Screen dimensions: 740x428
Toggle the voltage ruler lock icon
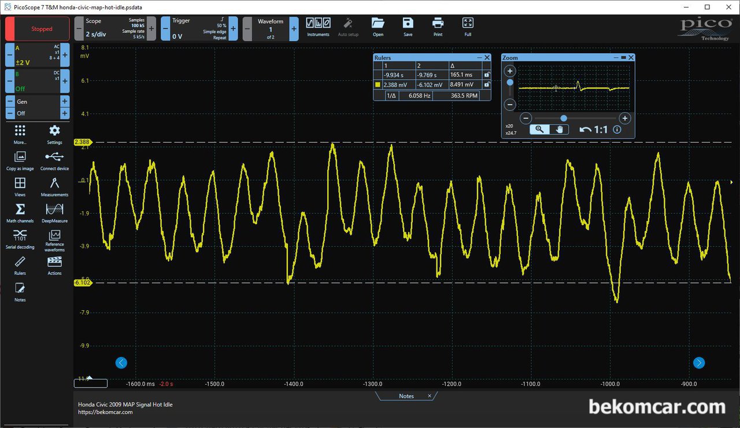[x=487, y=85]
